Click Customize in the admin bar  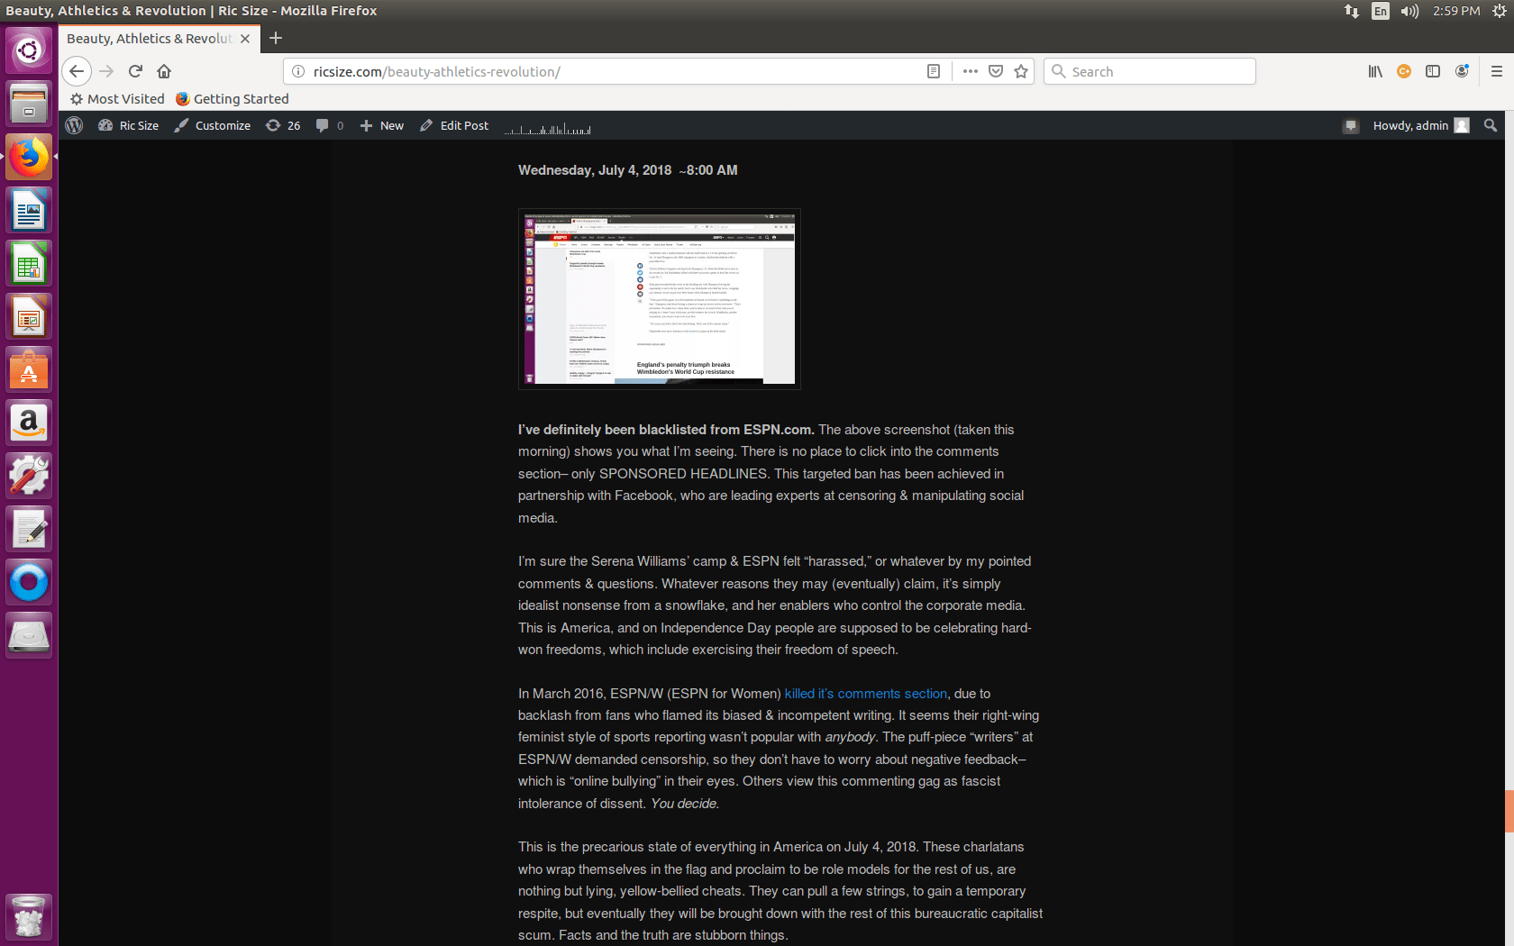click(x=213, y=125)
